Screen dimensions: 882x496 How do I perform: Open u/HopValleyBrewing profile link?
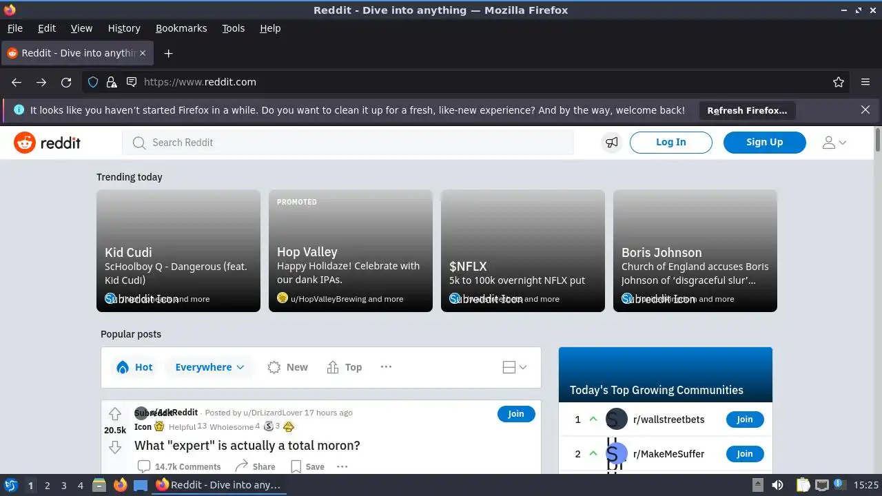pyautogui.click(x=329, y=299)
